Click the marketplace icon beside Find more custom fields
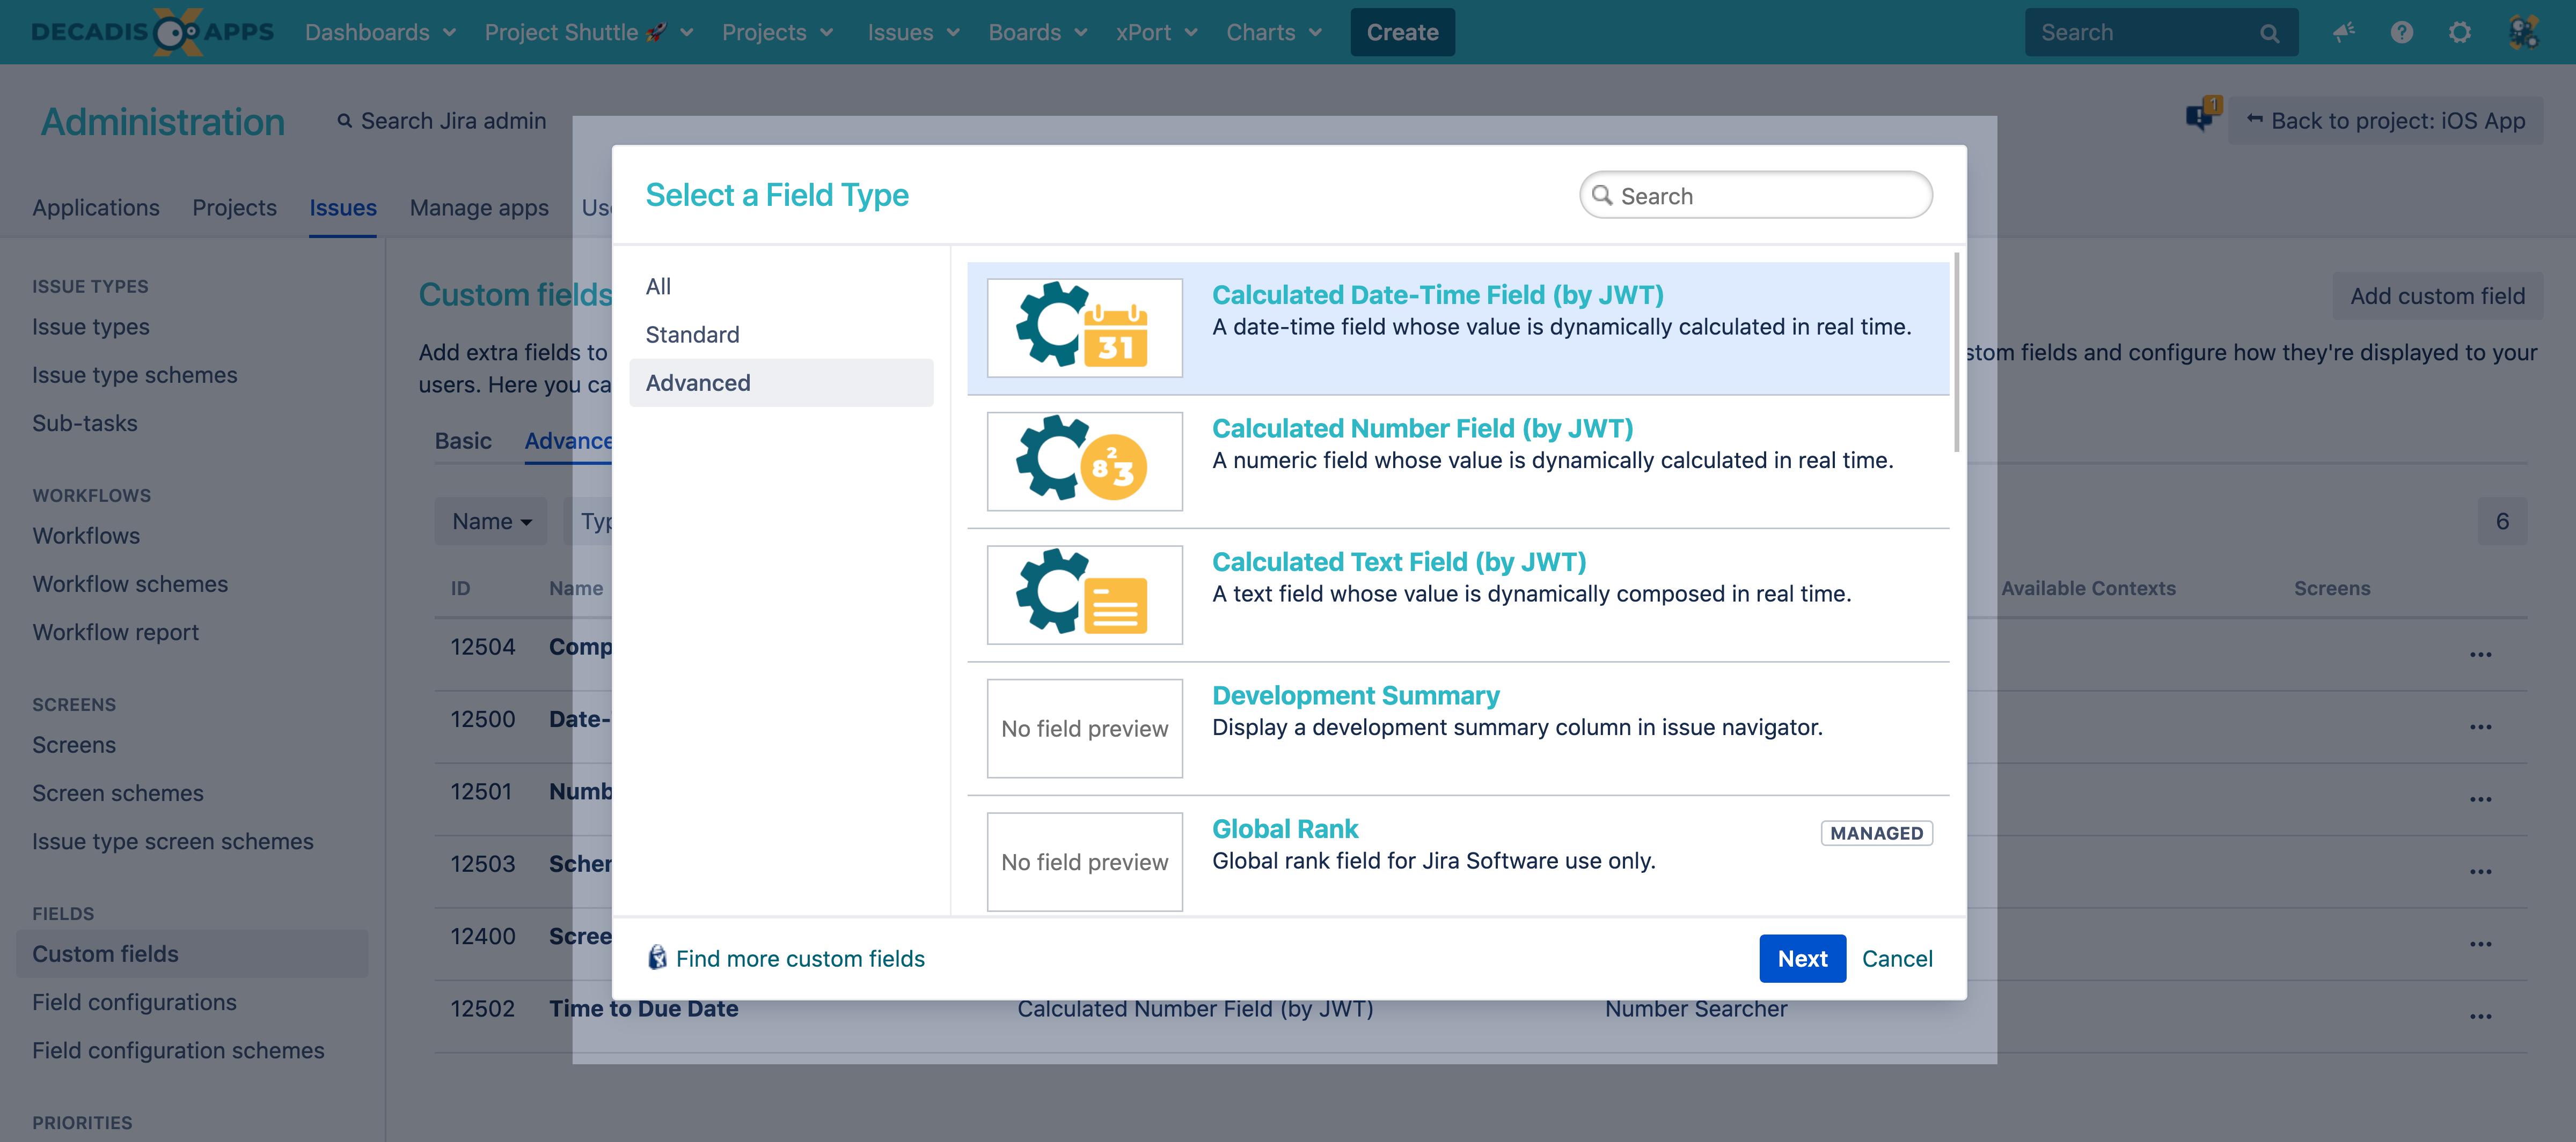Screen dimensions: 2576x1142 click(657, 957)
